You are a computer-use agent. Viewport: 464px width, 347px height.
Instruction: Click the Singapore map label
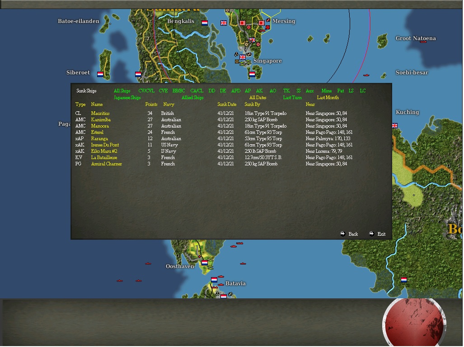pos(268,61)
